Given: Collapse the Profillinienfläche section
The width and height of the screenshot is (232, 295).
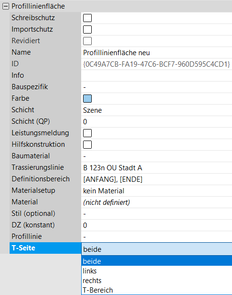Looking at the screenshot, I should tap(6, 6).
